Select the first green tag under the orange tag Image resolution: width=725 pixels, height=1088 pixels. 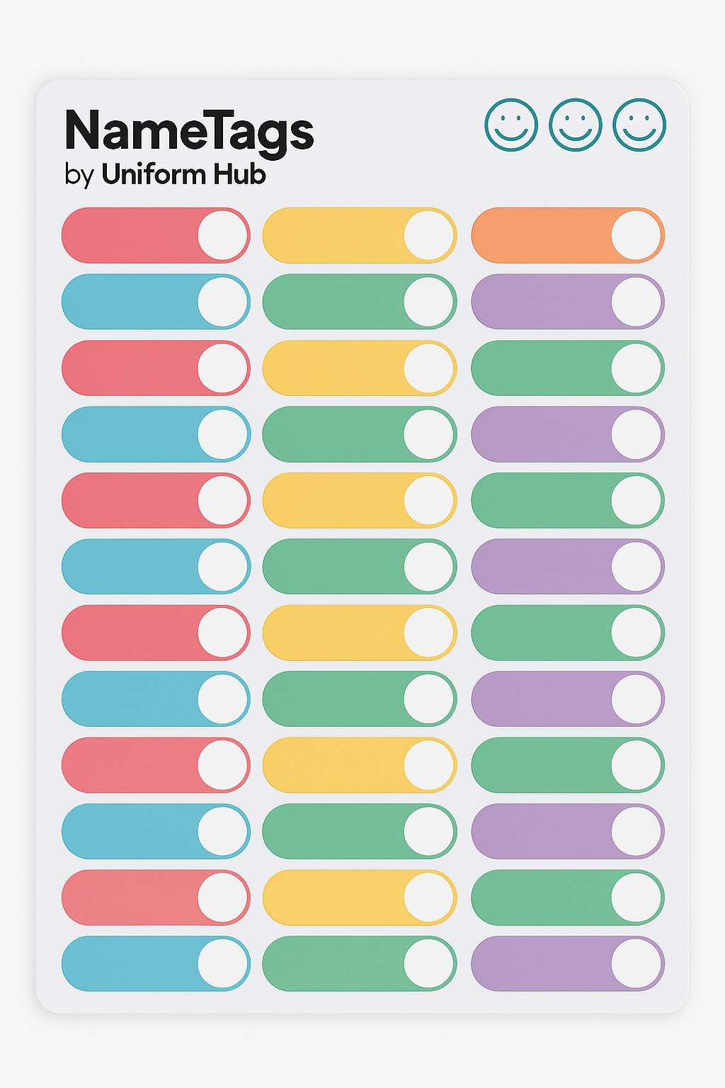tap(568, 368)
